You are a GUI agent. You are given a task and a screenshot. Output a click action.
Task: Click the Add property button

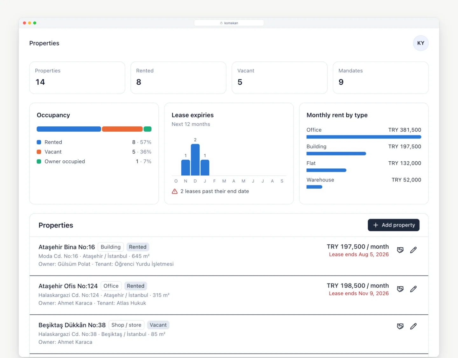393,225
